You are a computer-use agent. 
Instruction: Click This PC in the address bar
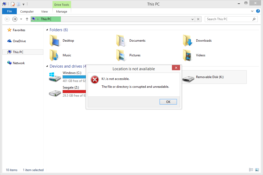(46, 19)
